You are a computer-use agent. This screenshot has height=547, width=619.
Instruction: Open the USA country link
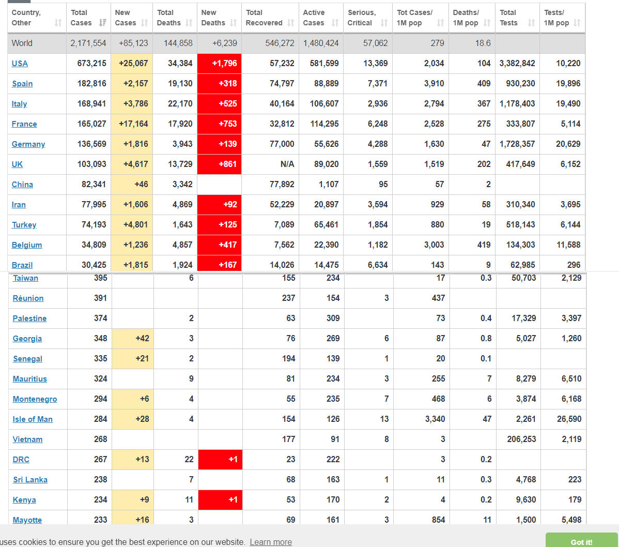coord(20,64)
